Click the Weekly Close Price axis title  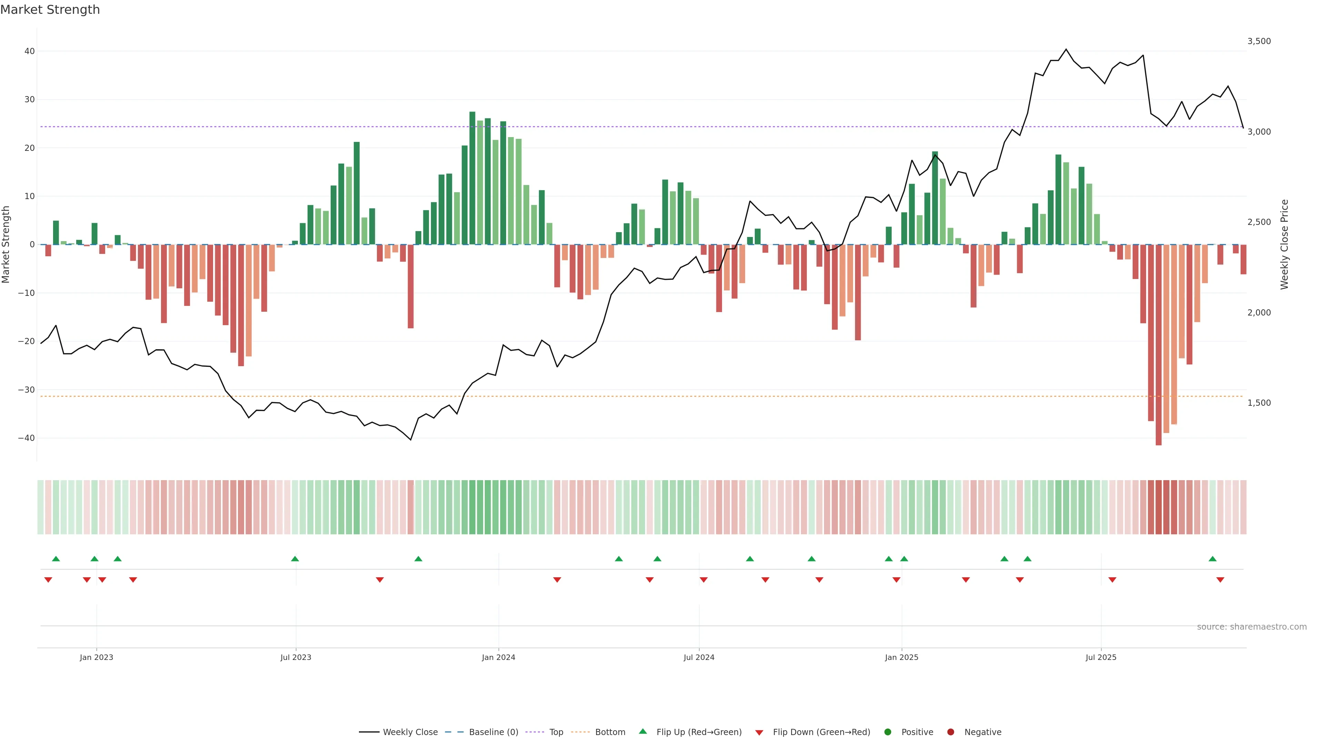point(1284,245)
